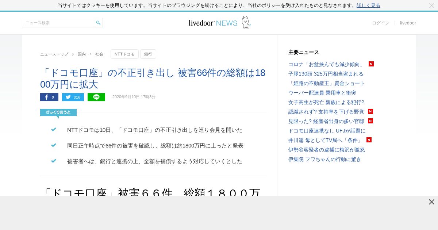This screenshot has width=438, height=230.
Task: Open 子豚130頭 325万円相当盗まれる headline
Action: (x=326, y=74)
